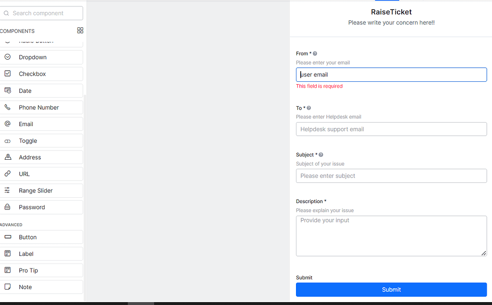Click the lock icon on the Password component
This screenshot has width=492, height=305.
(x=7, y=207)
